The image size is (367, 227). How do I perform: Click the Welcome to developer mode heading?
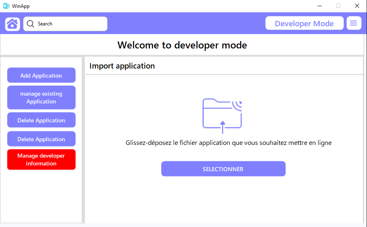[182, 45]
